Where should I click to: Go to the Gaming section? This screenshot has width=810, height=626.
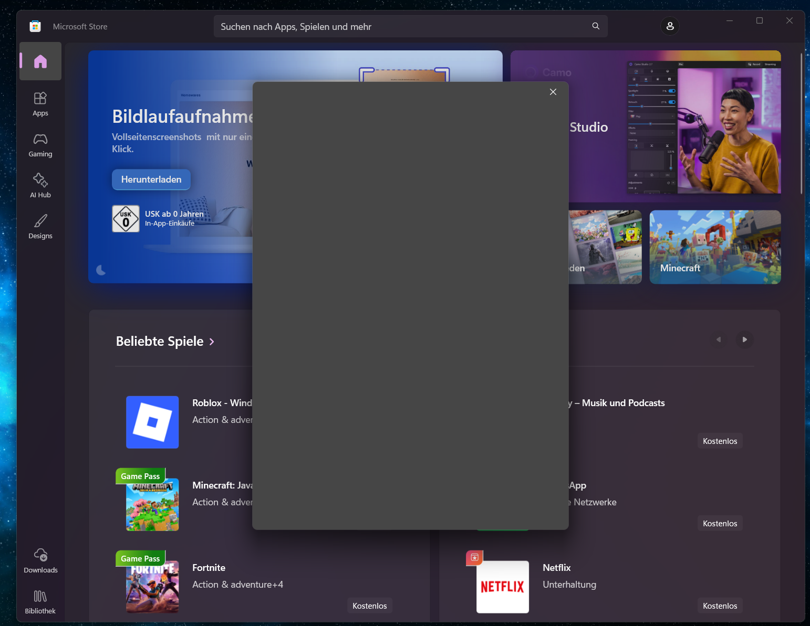tap(40, 145)
